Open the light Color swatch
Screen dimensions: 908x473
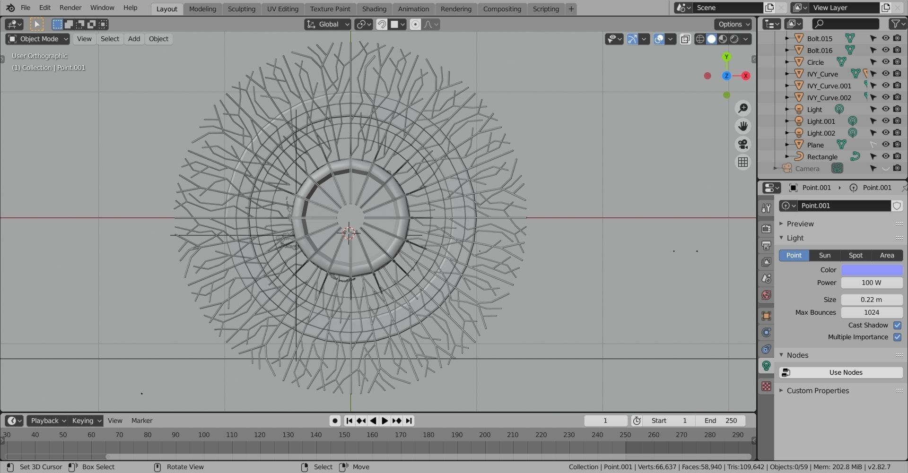pos(872,270)
